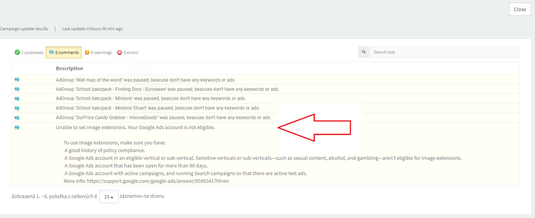Viewport: 535px width, 218px height.
Task: Click comment icon for 'Wall map of the world' row
Action: (x=17, y=80)
